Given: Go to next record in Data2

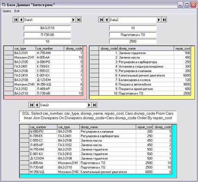Looking at the screenshot, I should 159,20.
